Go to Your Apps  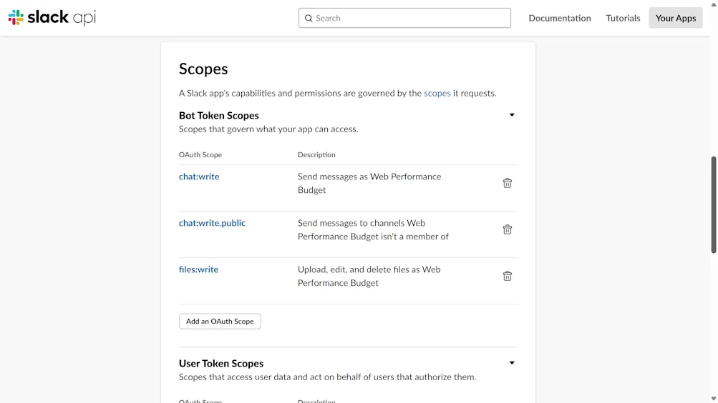[x=676, y=18]
